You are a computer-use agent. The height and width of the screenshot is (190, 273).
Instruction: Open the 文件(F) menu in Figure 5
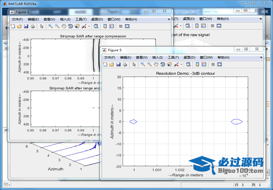coord(110,57)
